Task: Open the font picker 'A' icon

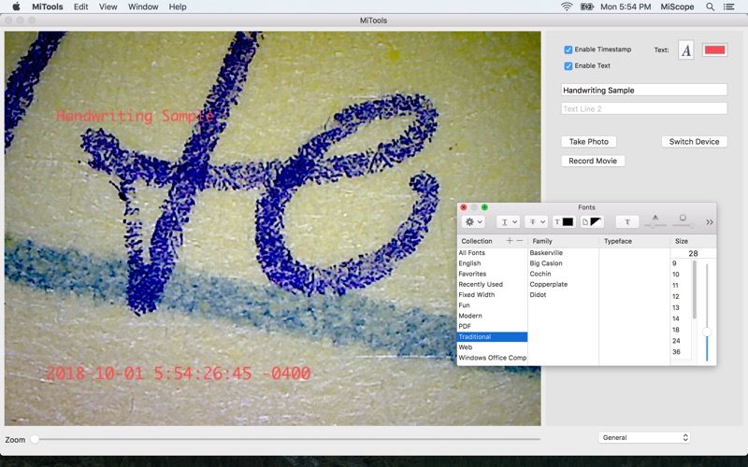Action: [x=686, y=50]
